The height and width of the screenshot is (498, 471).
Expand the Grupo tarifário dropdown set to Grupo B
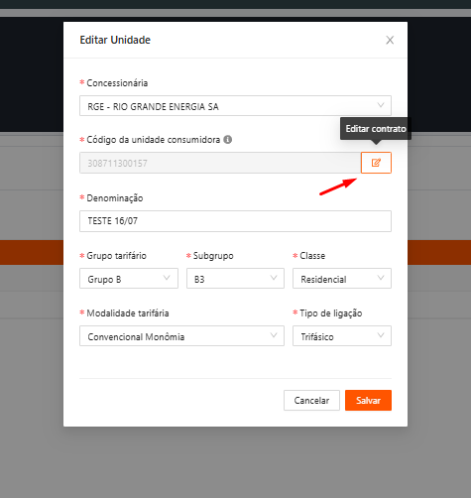[129, 279]
